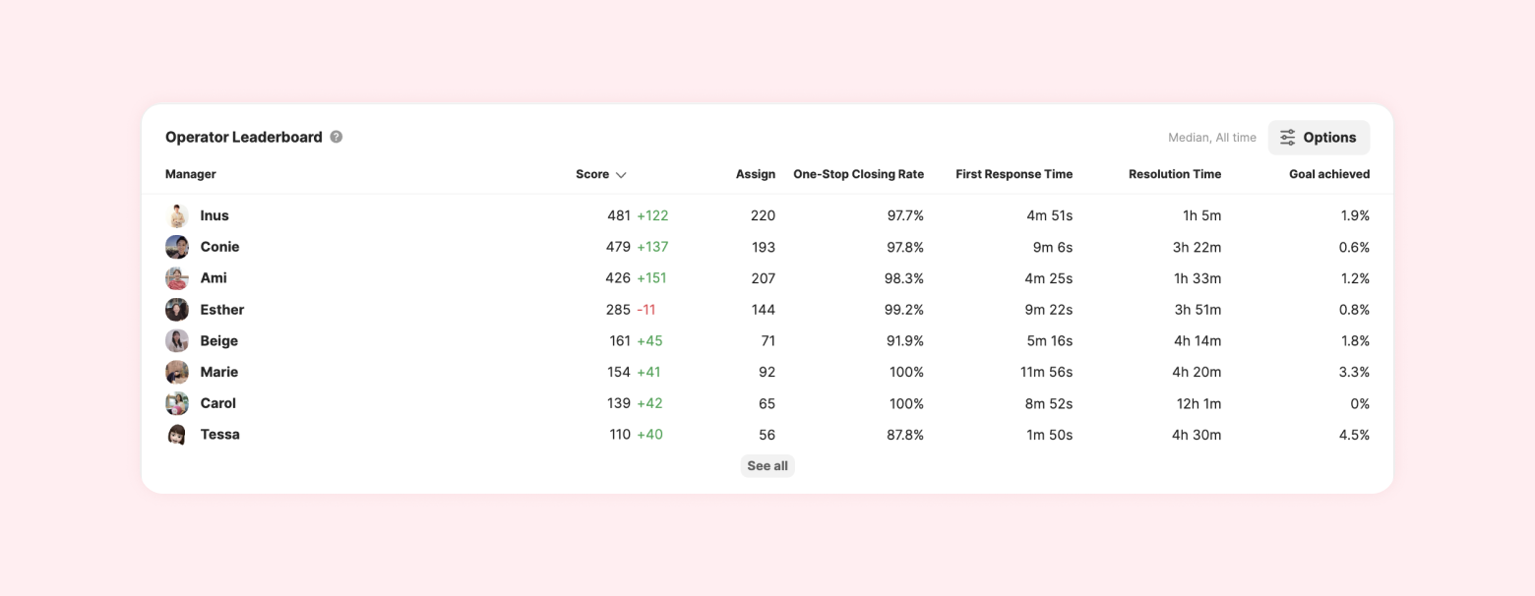Click Inus's avatar picture

(177, 215)
